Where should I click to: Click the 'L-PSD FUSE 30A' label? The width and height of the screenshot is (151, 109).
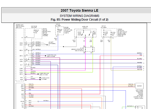(106, 34)
